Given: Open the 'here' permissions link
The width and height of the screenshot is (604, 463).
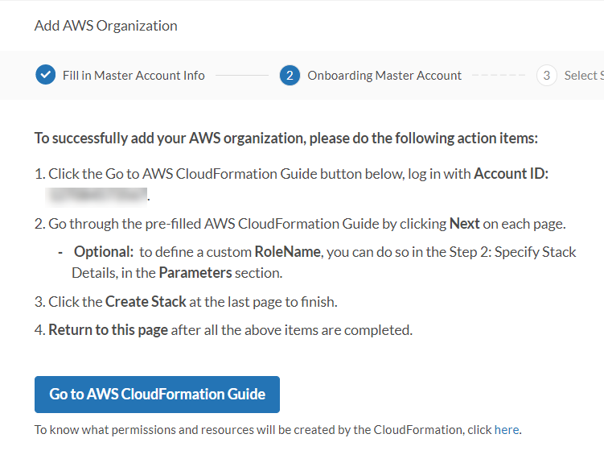Looking at the screenshot, I should tap(507, 430).
